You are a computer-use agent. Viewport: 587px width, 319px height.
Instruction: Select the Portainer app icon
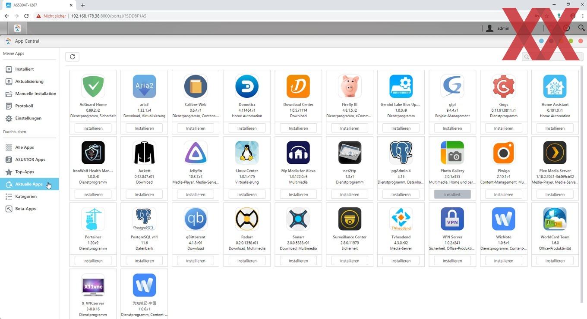point(93,219)
